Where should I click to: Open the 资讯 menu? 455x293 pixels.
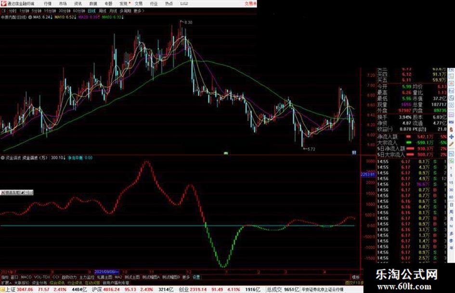click(78, 3)
